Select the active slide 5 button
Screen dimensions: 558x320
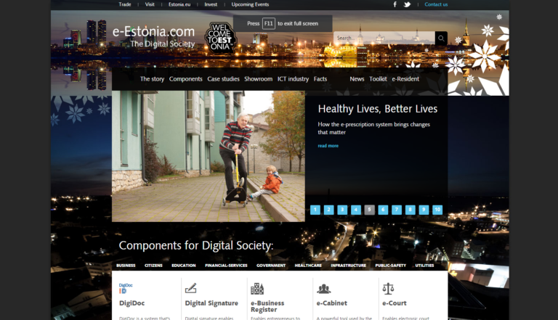369,210
